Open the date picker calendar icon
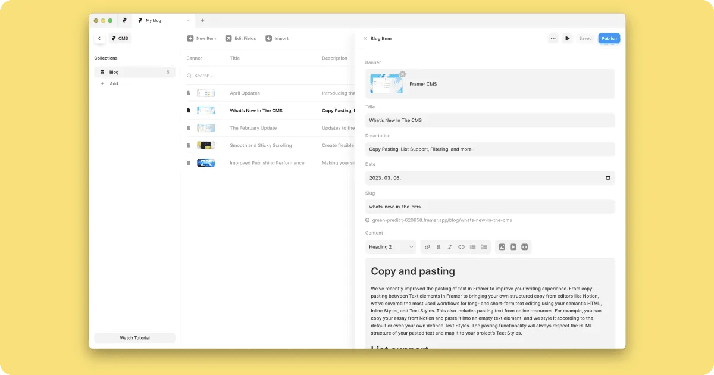Viewport: 714px width, 375px height. [607, 178]
